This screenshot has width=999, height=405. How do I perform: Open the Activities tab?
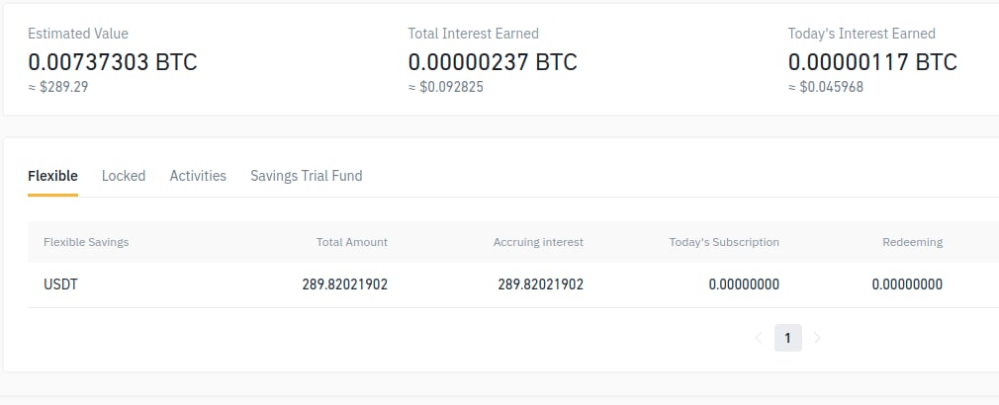click(198, 176)
